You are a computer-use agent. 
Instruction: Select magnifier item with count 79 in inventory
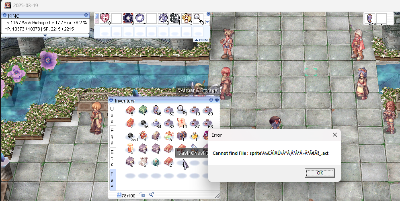[182, 110]
